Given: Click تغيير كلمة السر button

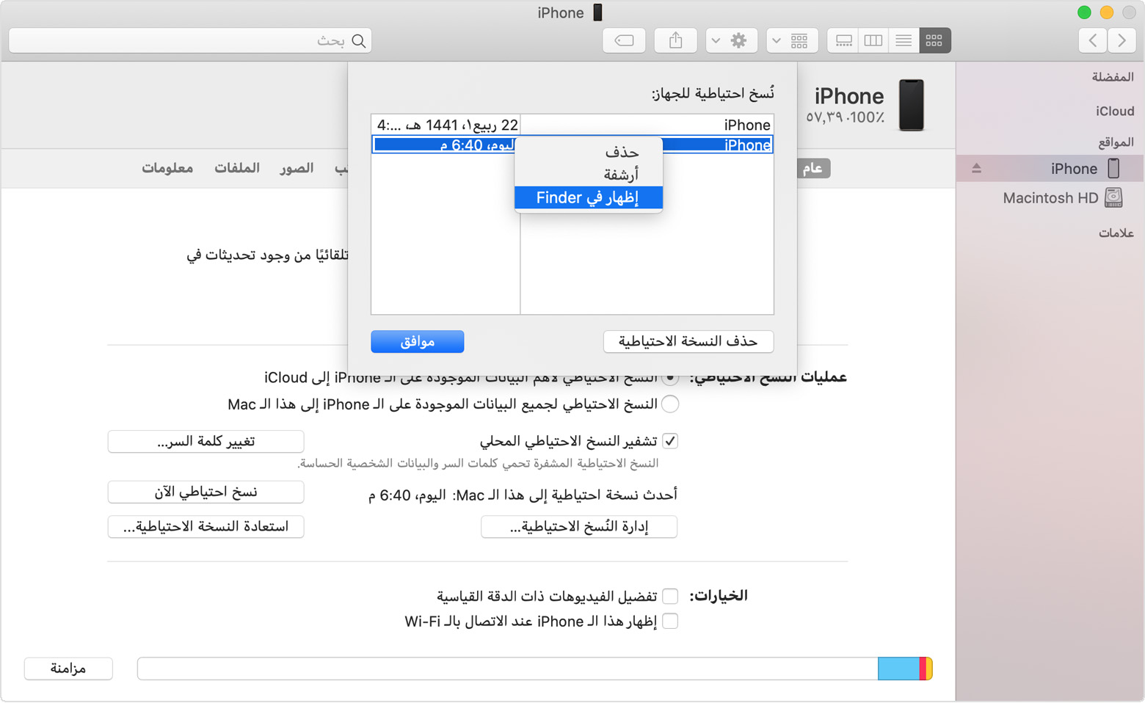Looking at the screenshot, I should click(x=206, y=441).
